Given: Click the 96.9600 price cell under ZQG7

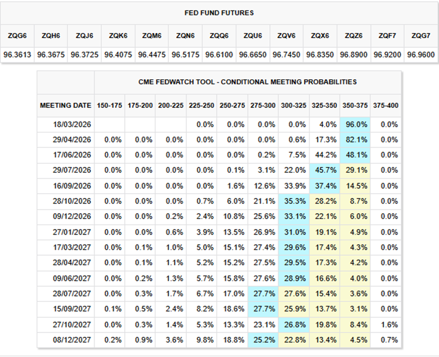Looking at the screenshot, I should (421, 54).
